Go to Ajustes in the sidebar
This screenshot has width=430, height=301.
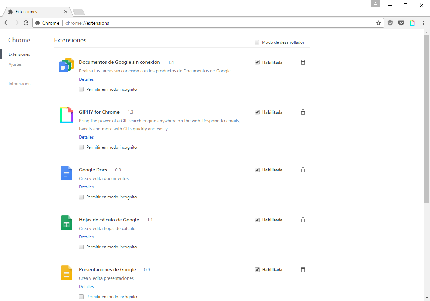[x=15, y=64]
